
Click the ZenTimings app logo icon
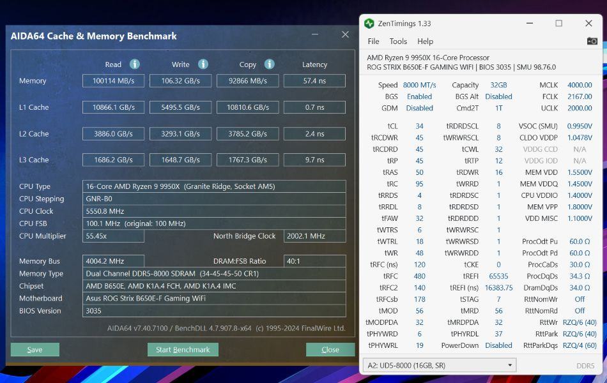point(369,24)
